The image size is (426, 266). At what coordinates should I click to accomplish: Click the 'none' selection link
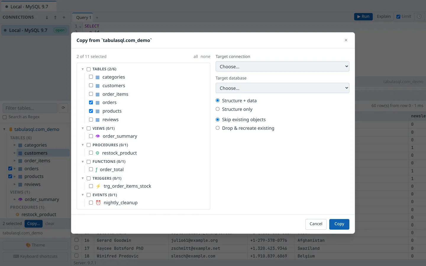point(205,56)
